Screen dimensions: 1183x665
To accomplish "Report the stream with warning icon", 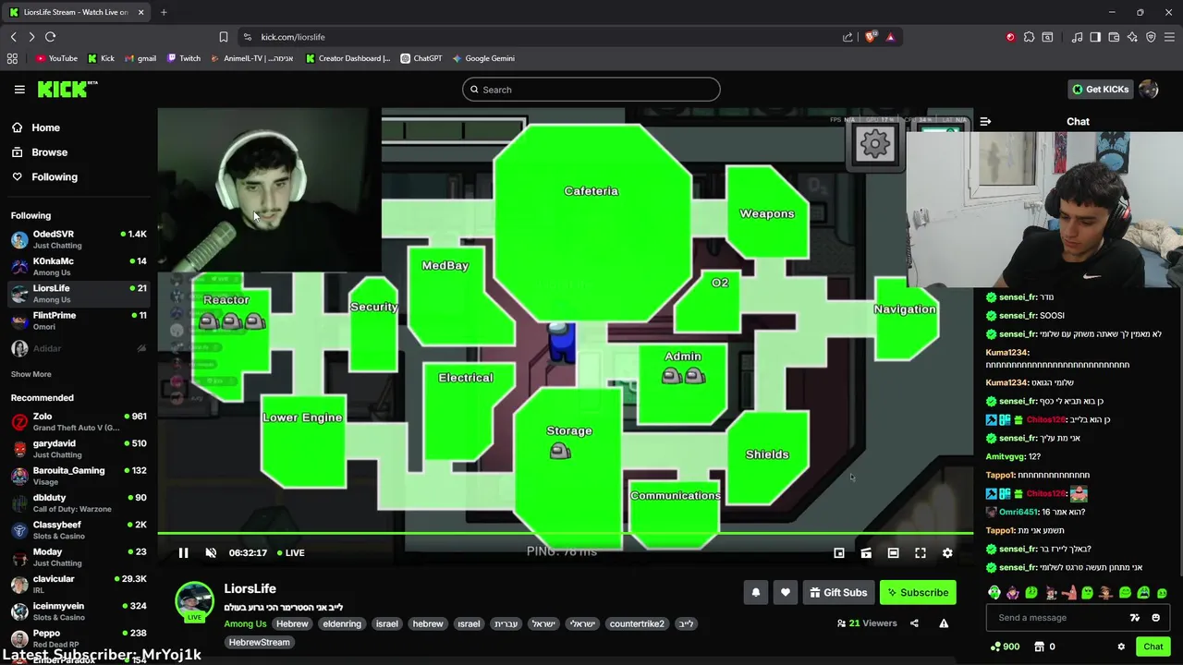I will (x=944, y=623).
